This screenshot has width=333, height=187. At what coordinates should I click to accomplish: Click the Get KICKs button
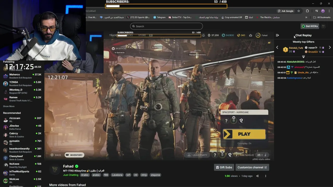[310, 26]
